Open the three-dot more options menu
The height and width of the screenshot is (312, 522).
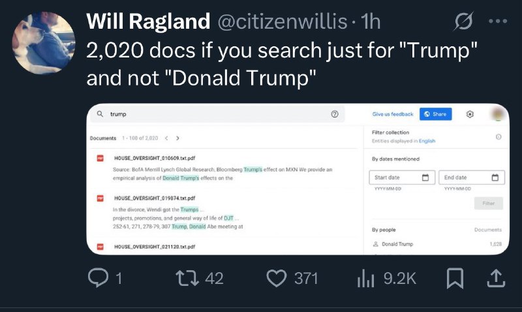(498, 21)
